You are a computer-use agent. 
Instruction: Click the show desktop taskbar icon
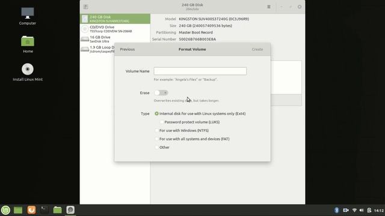point(18,210)
